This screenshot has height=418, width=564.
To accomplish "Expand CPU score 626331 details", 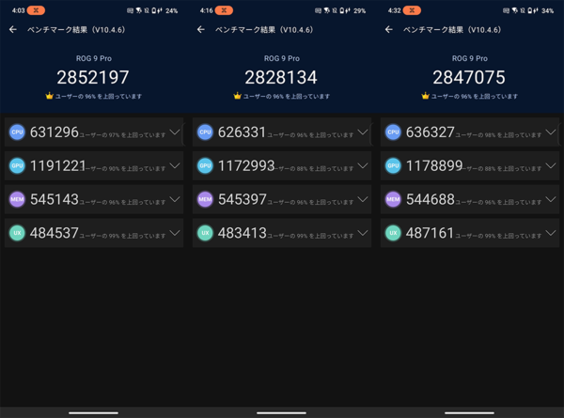I will point(363,132).
